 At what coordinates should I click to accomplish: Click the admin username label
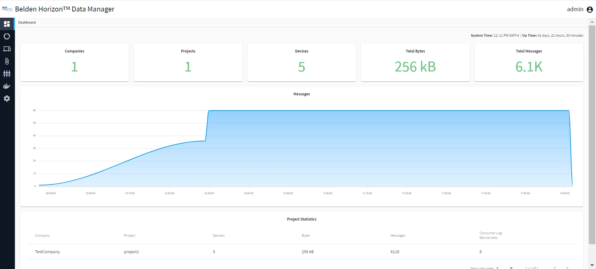coord(575,9)
